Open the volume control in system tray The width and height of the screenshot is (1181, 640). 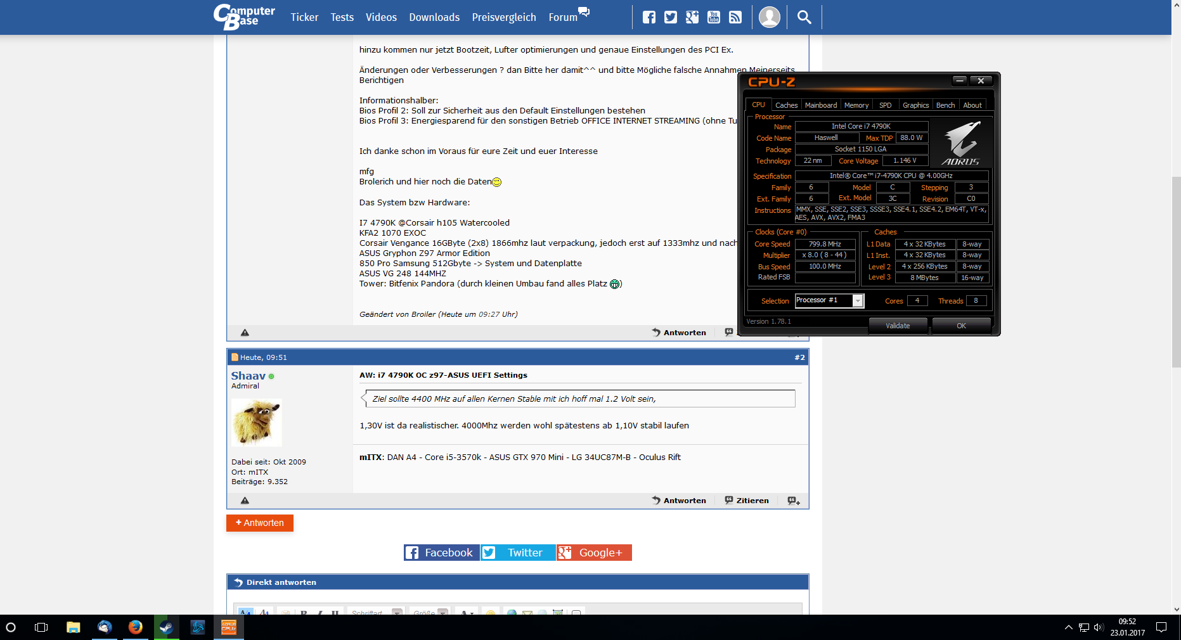pos(1099,627)
